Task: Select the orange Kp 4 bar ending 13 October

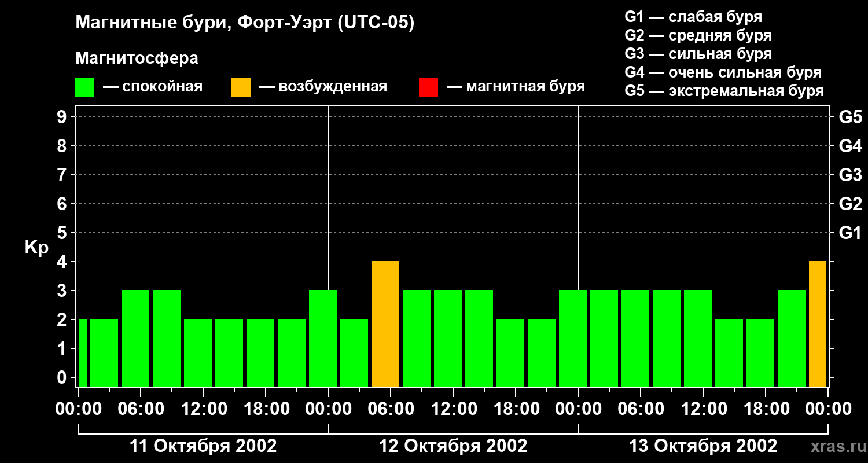Action: [x=818, y=324]
